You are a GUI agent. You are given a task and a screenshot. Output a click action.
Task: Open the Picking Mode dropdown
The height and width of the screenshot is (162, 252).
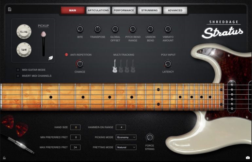126,137
